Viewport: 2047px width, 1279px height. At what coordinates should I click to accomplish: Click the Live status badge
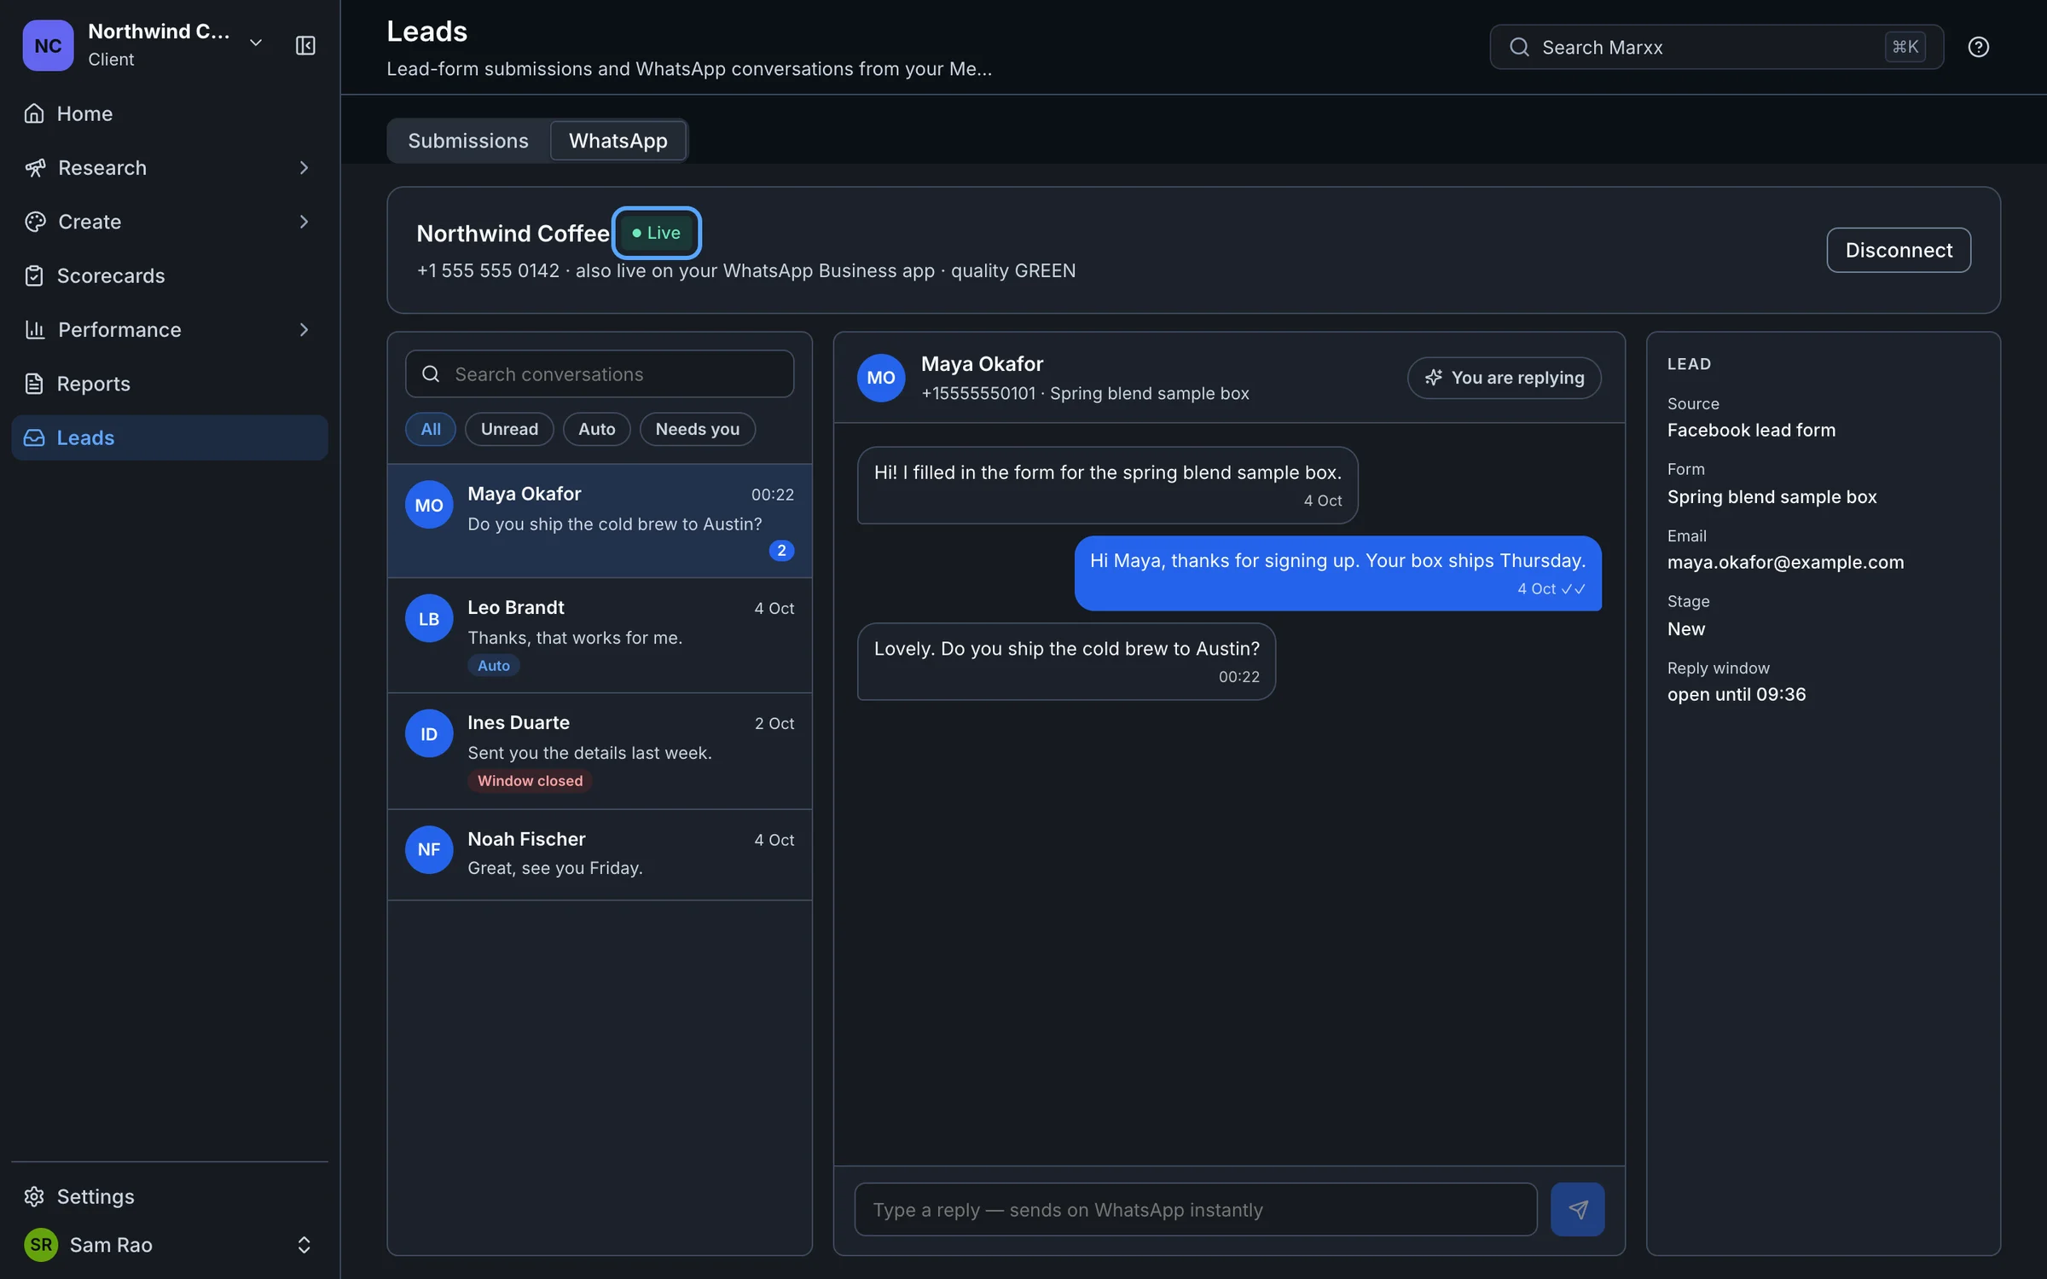(656, 233)
